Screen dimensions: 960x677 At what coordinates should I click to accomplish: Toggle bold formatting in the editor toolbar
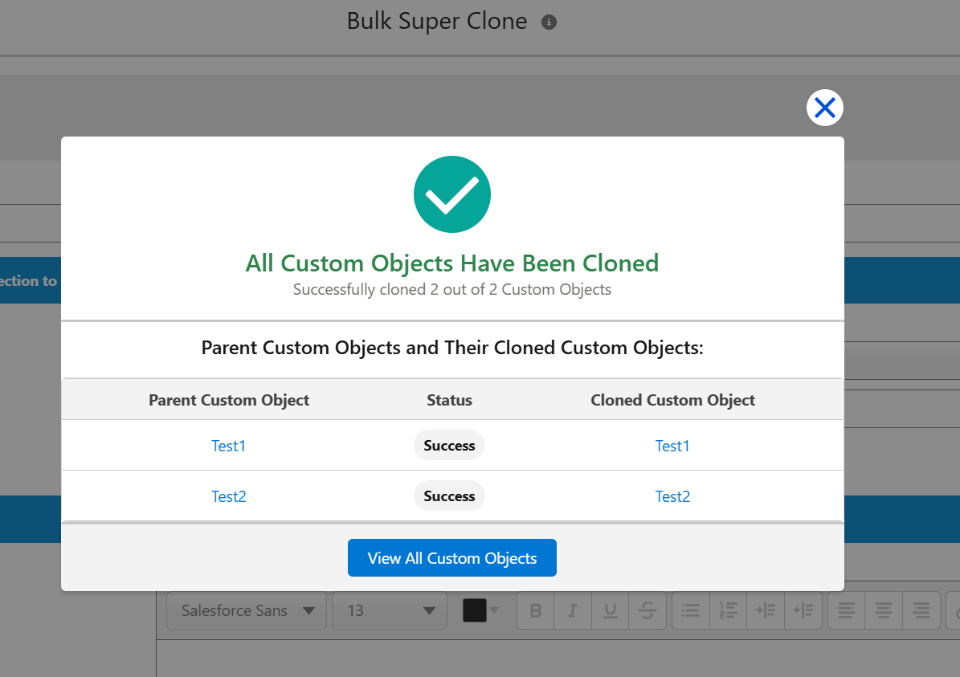(536, 610)
